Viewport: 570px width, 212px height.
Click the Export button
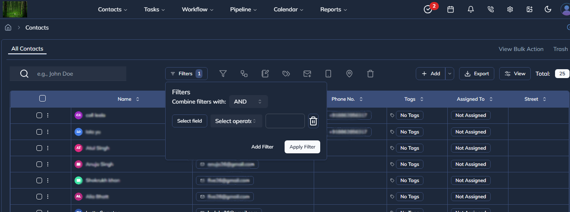[476, 74]
